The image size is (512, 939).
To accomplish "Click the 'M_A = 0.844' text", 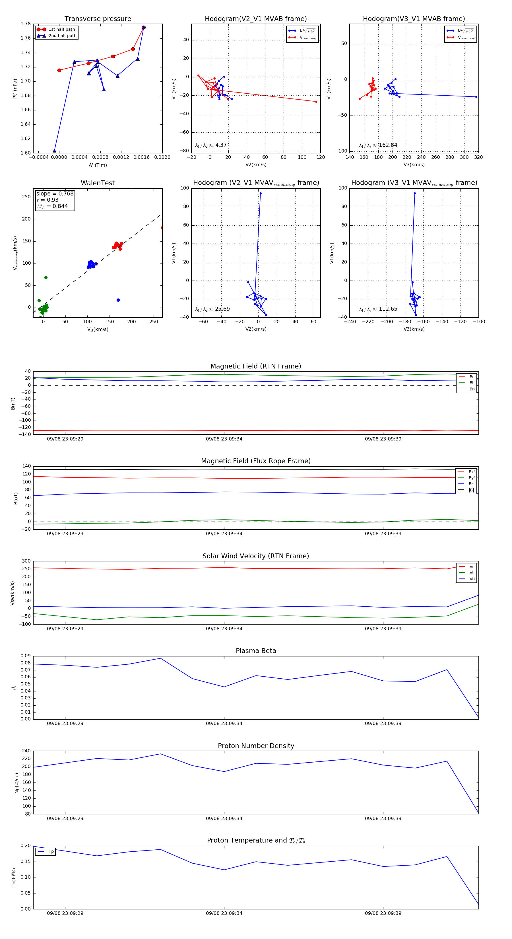I will (52, 206).
